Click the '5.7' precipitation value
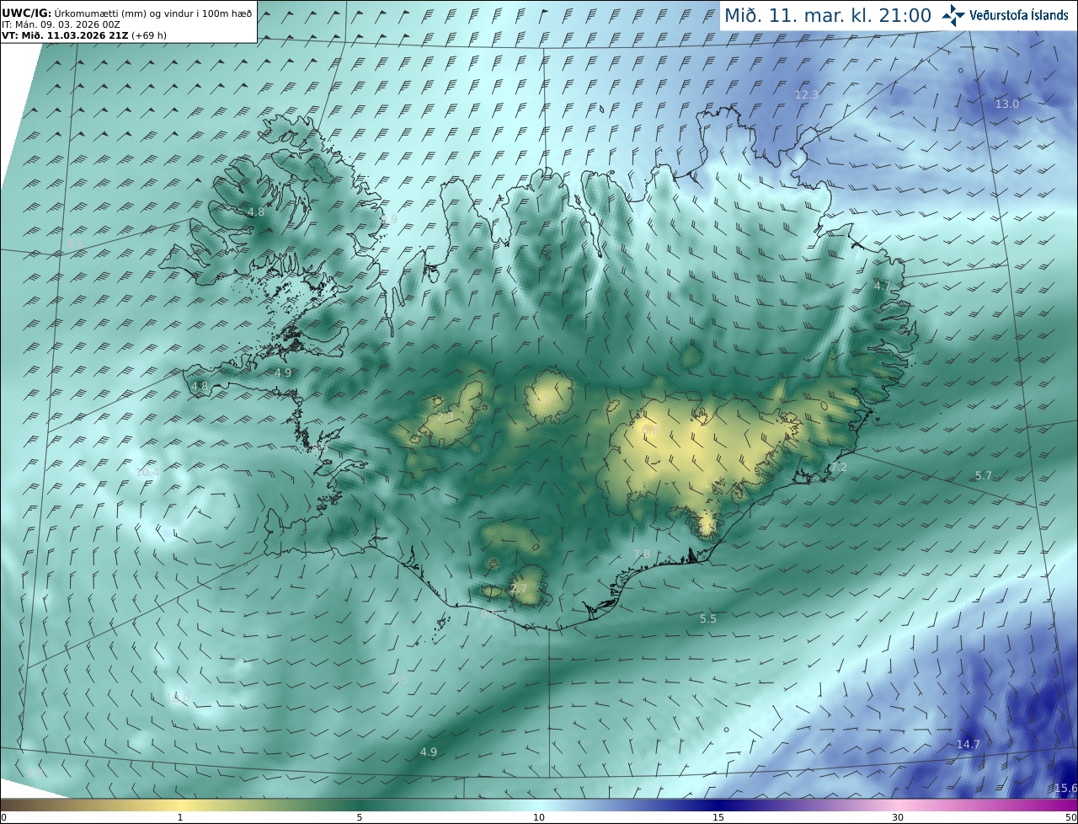 (984, 476)
